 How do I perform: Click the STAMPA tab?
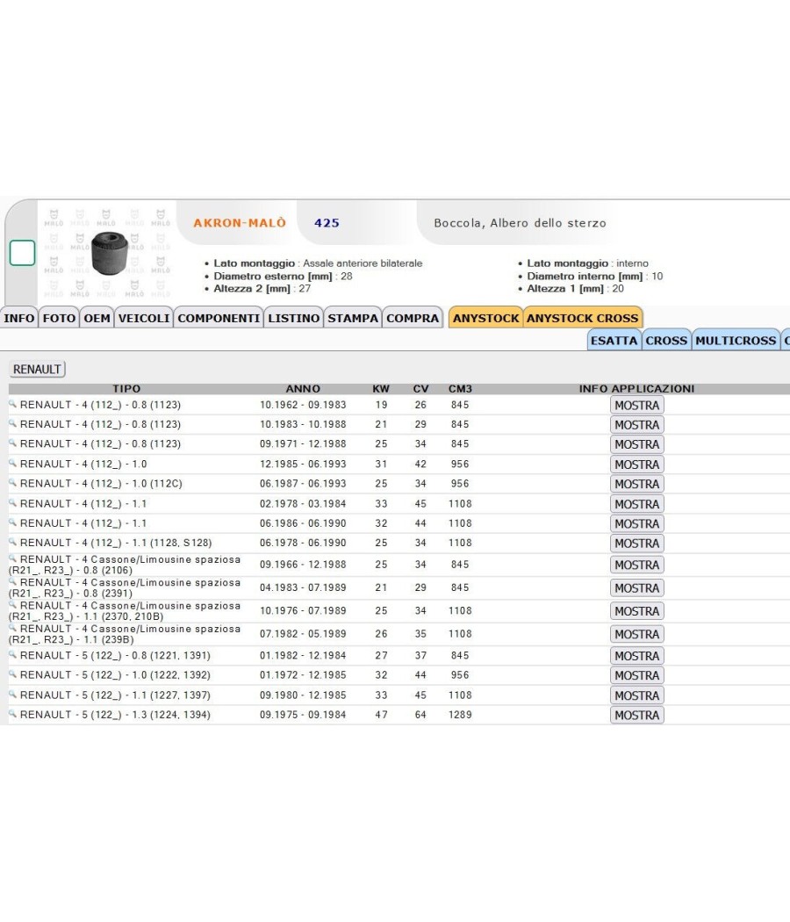353,318
